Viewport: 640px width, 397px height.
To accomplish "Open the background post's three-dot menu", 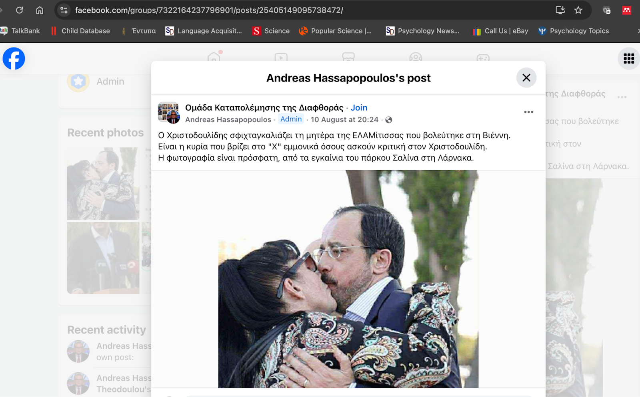I will tap(622, 97).
